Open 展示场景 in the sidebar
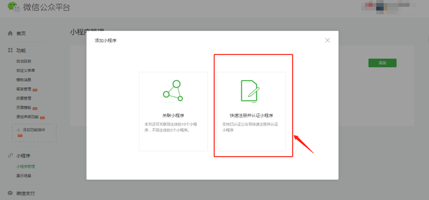The height and width of the screenshot is (200, 429). coord(24,176)
